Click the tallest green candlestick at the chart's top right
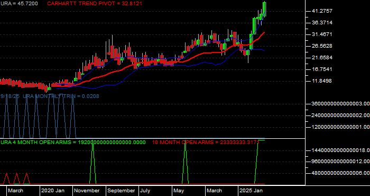 click(264, 10)
